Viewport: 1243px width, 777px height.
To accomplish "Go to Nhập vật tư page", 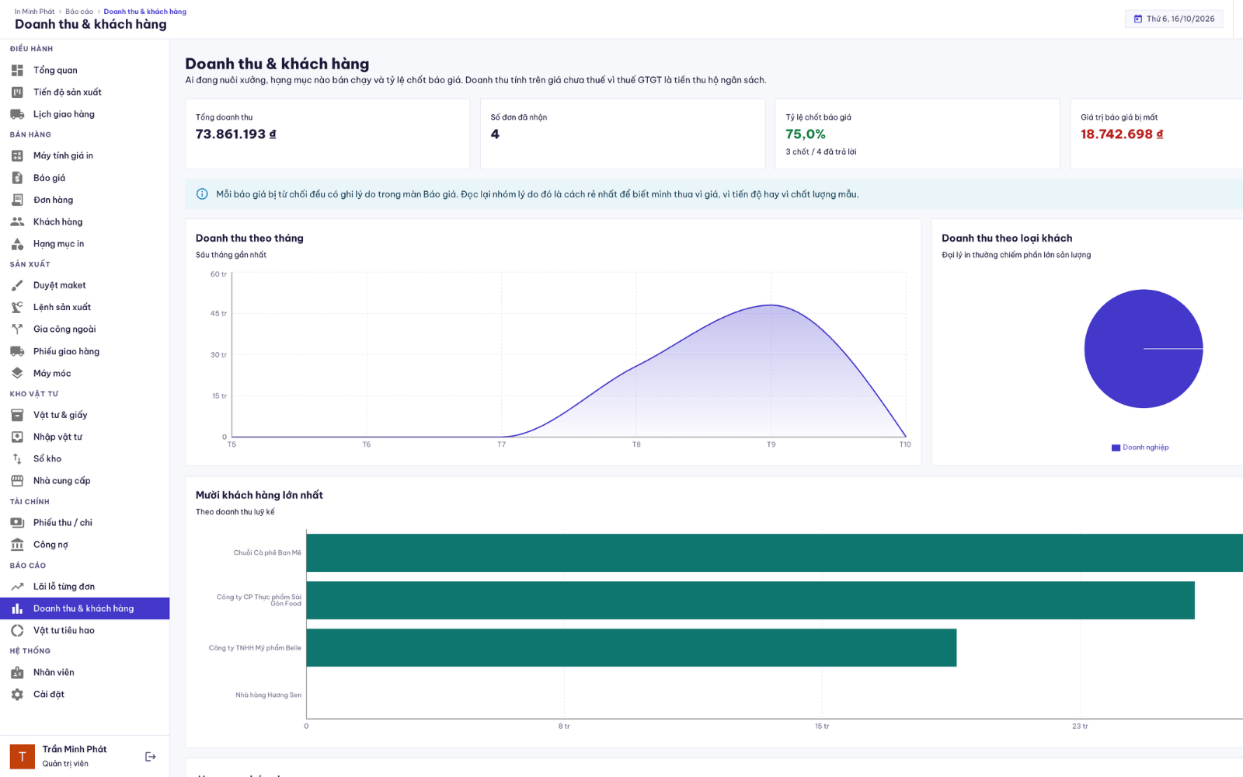I will pyautogui.click(x=85, y=437).
